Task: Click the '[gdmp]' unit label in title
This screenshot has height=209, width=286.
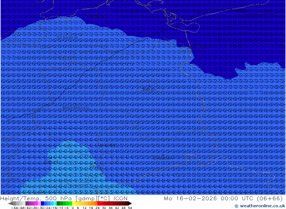Action: [x=86, y=198]
